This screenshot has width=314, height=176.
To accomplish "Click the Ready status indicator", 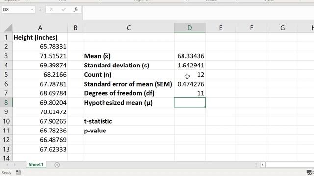I will [x=6, y=172].
